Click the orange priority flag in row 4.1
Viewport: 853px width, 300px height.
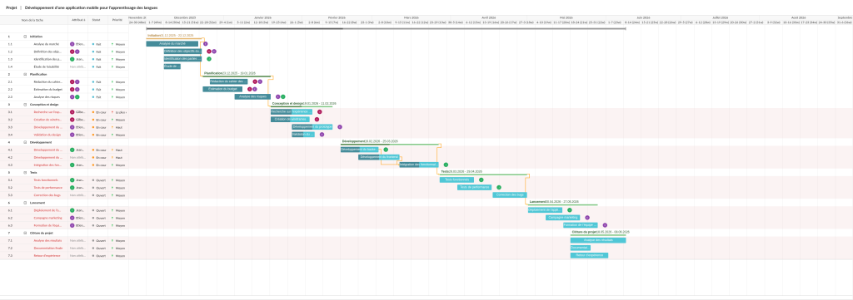coord(112,150)
